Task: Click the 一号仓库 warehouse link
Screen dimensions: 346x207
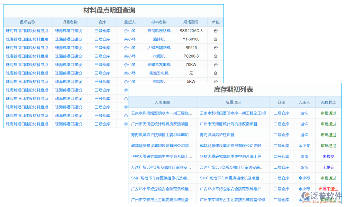Action: (x=281, y=178)
